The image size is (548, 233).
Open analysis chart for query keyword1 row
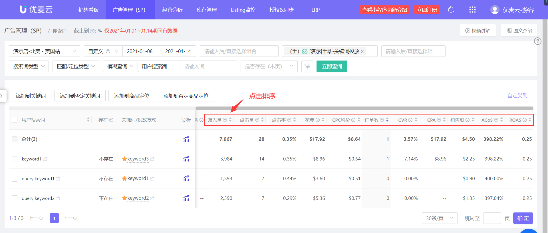click(x=186, y=178)
